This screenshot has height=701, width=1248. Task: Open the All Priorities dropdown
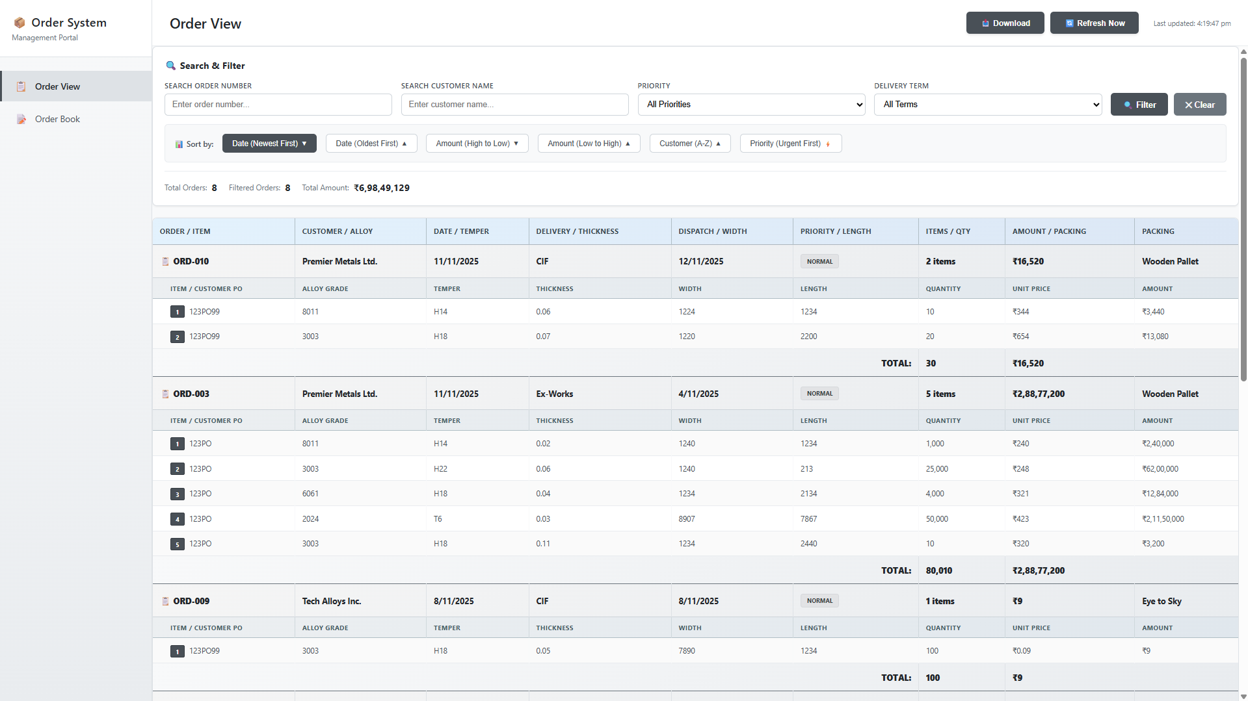pos(751,105)
